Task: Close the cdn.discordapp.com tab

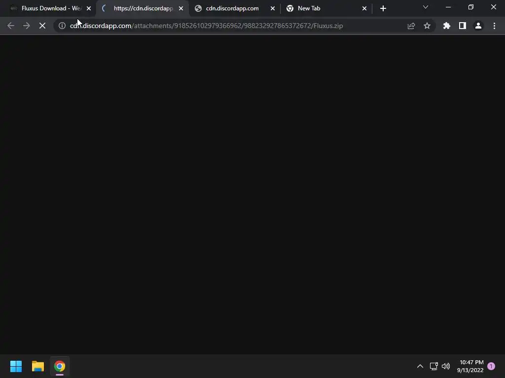Action: [x=272, y=8]
